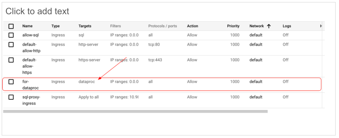Click the Action column header
Image resolution: width=339 pixels, height=138 pixels.
pos(193,26)
